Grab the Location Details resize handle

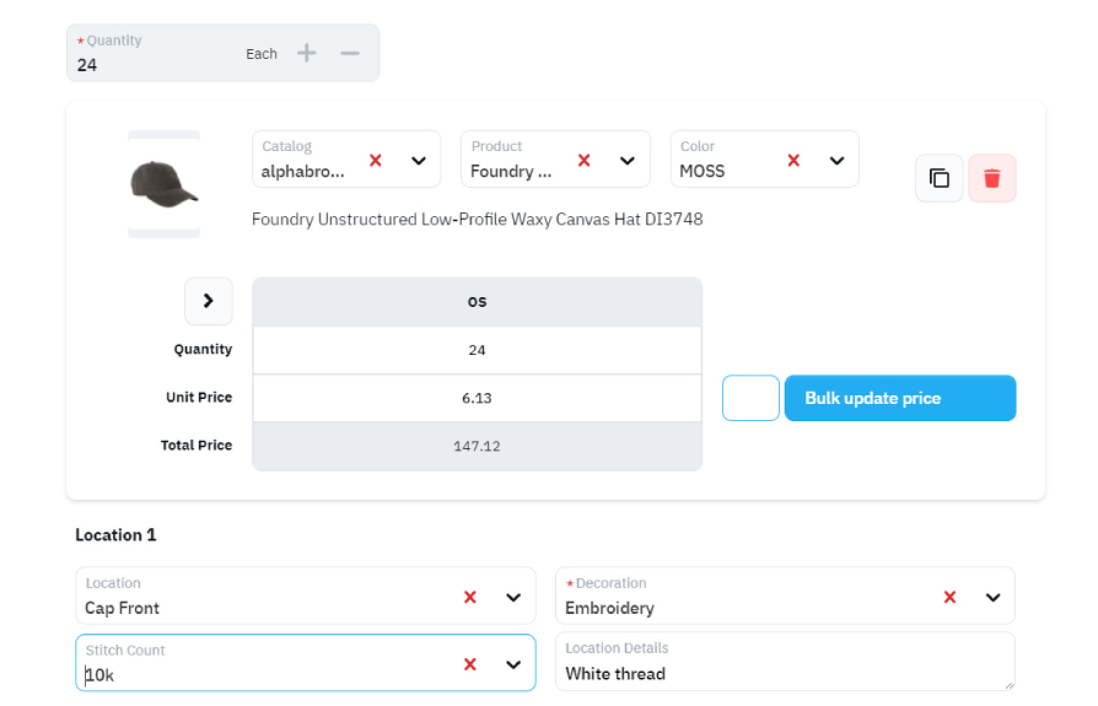(1009, 685)
